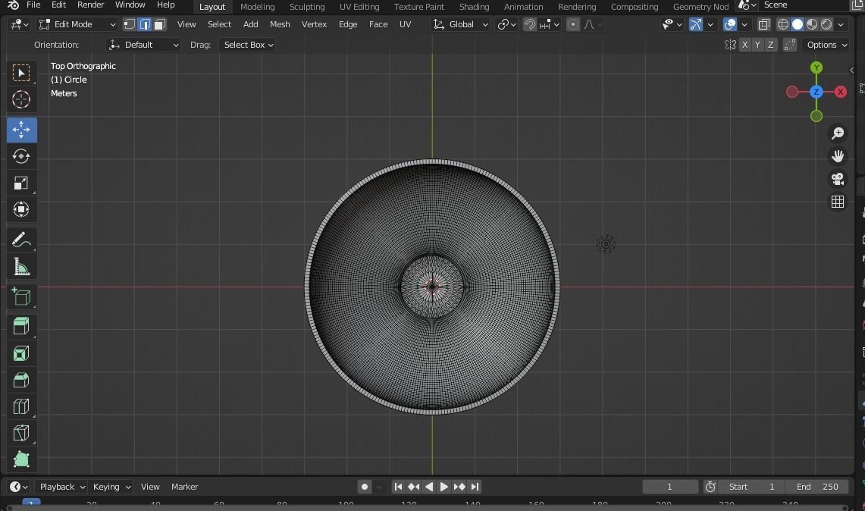Viewport: 865px width, 511px height.
Task: Open the shading options dropdown arrow
Action: (841, 24)
